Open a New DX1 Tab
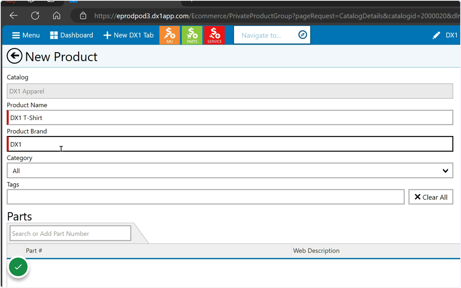The height and width of the screenshot is (288, 461). (129, 35)
